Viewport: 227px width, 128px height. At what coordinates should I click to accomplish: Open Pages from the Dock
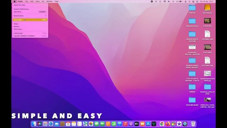click(108, 124)
